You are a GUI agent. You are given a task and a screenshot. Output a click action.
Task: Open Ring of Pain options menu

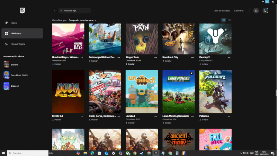[x=155, y=58]
